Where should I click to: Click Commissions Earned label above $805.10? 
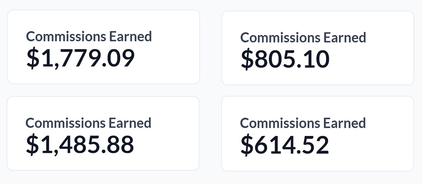[x=303, y=38]
